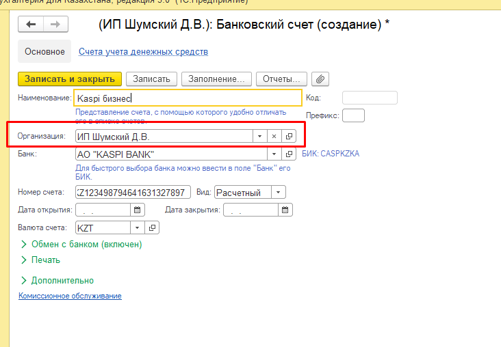Screen dimensions: 501x347
Task: Go forward with the right arrow button
Action: 55,24
